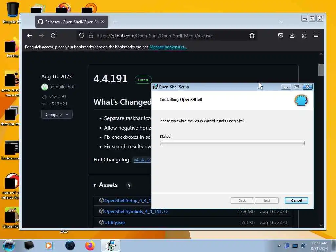Select the installer taskbar button
Image resolution: width=336 pixels, height=252 pixels.
coord(111,245)
